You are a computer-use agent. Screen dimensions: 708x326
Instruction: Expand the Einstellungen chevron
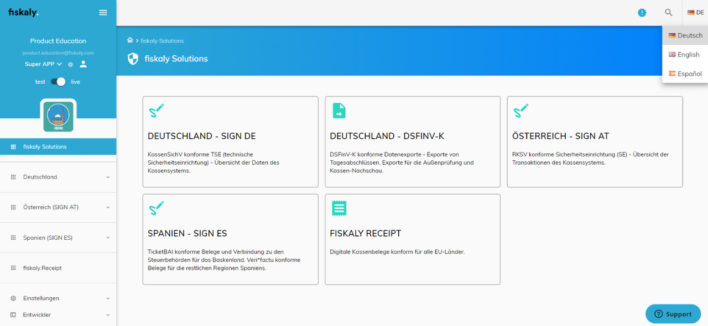tap(108, 298)
